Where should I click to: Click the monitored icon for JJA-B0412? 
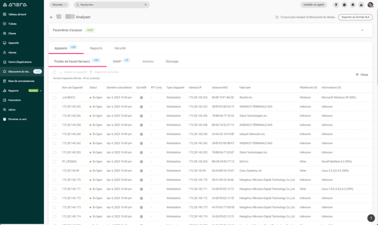(141, 97)
